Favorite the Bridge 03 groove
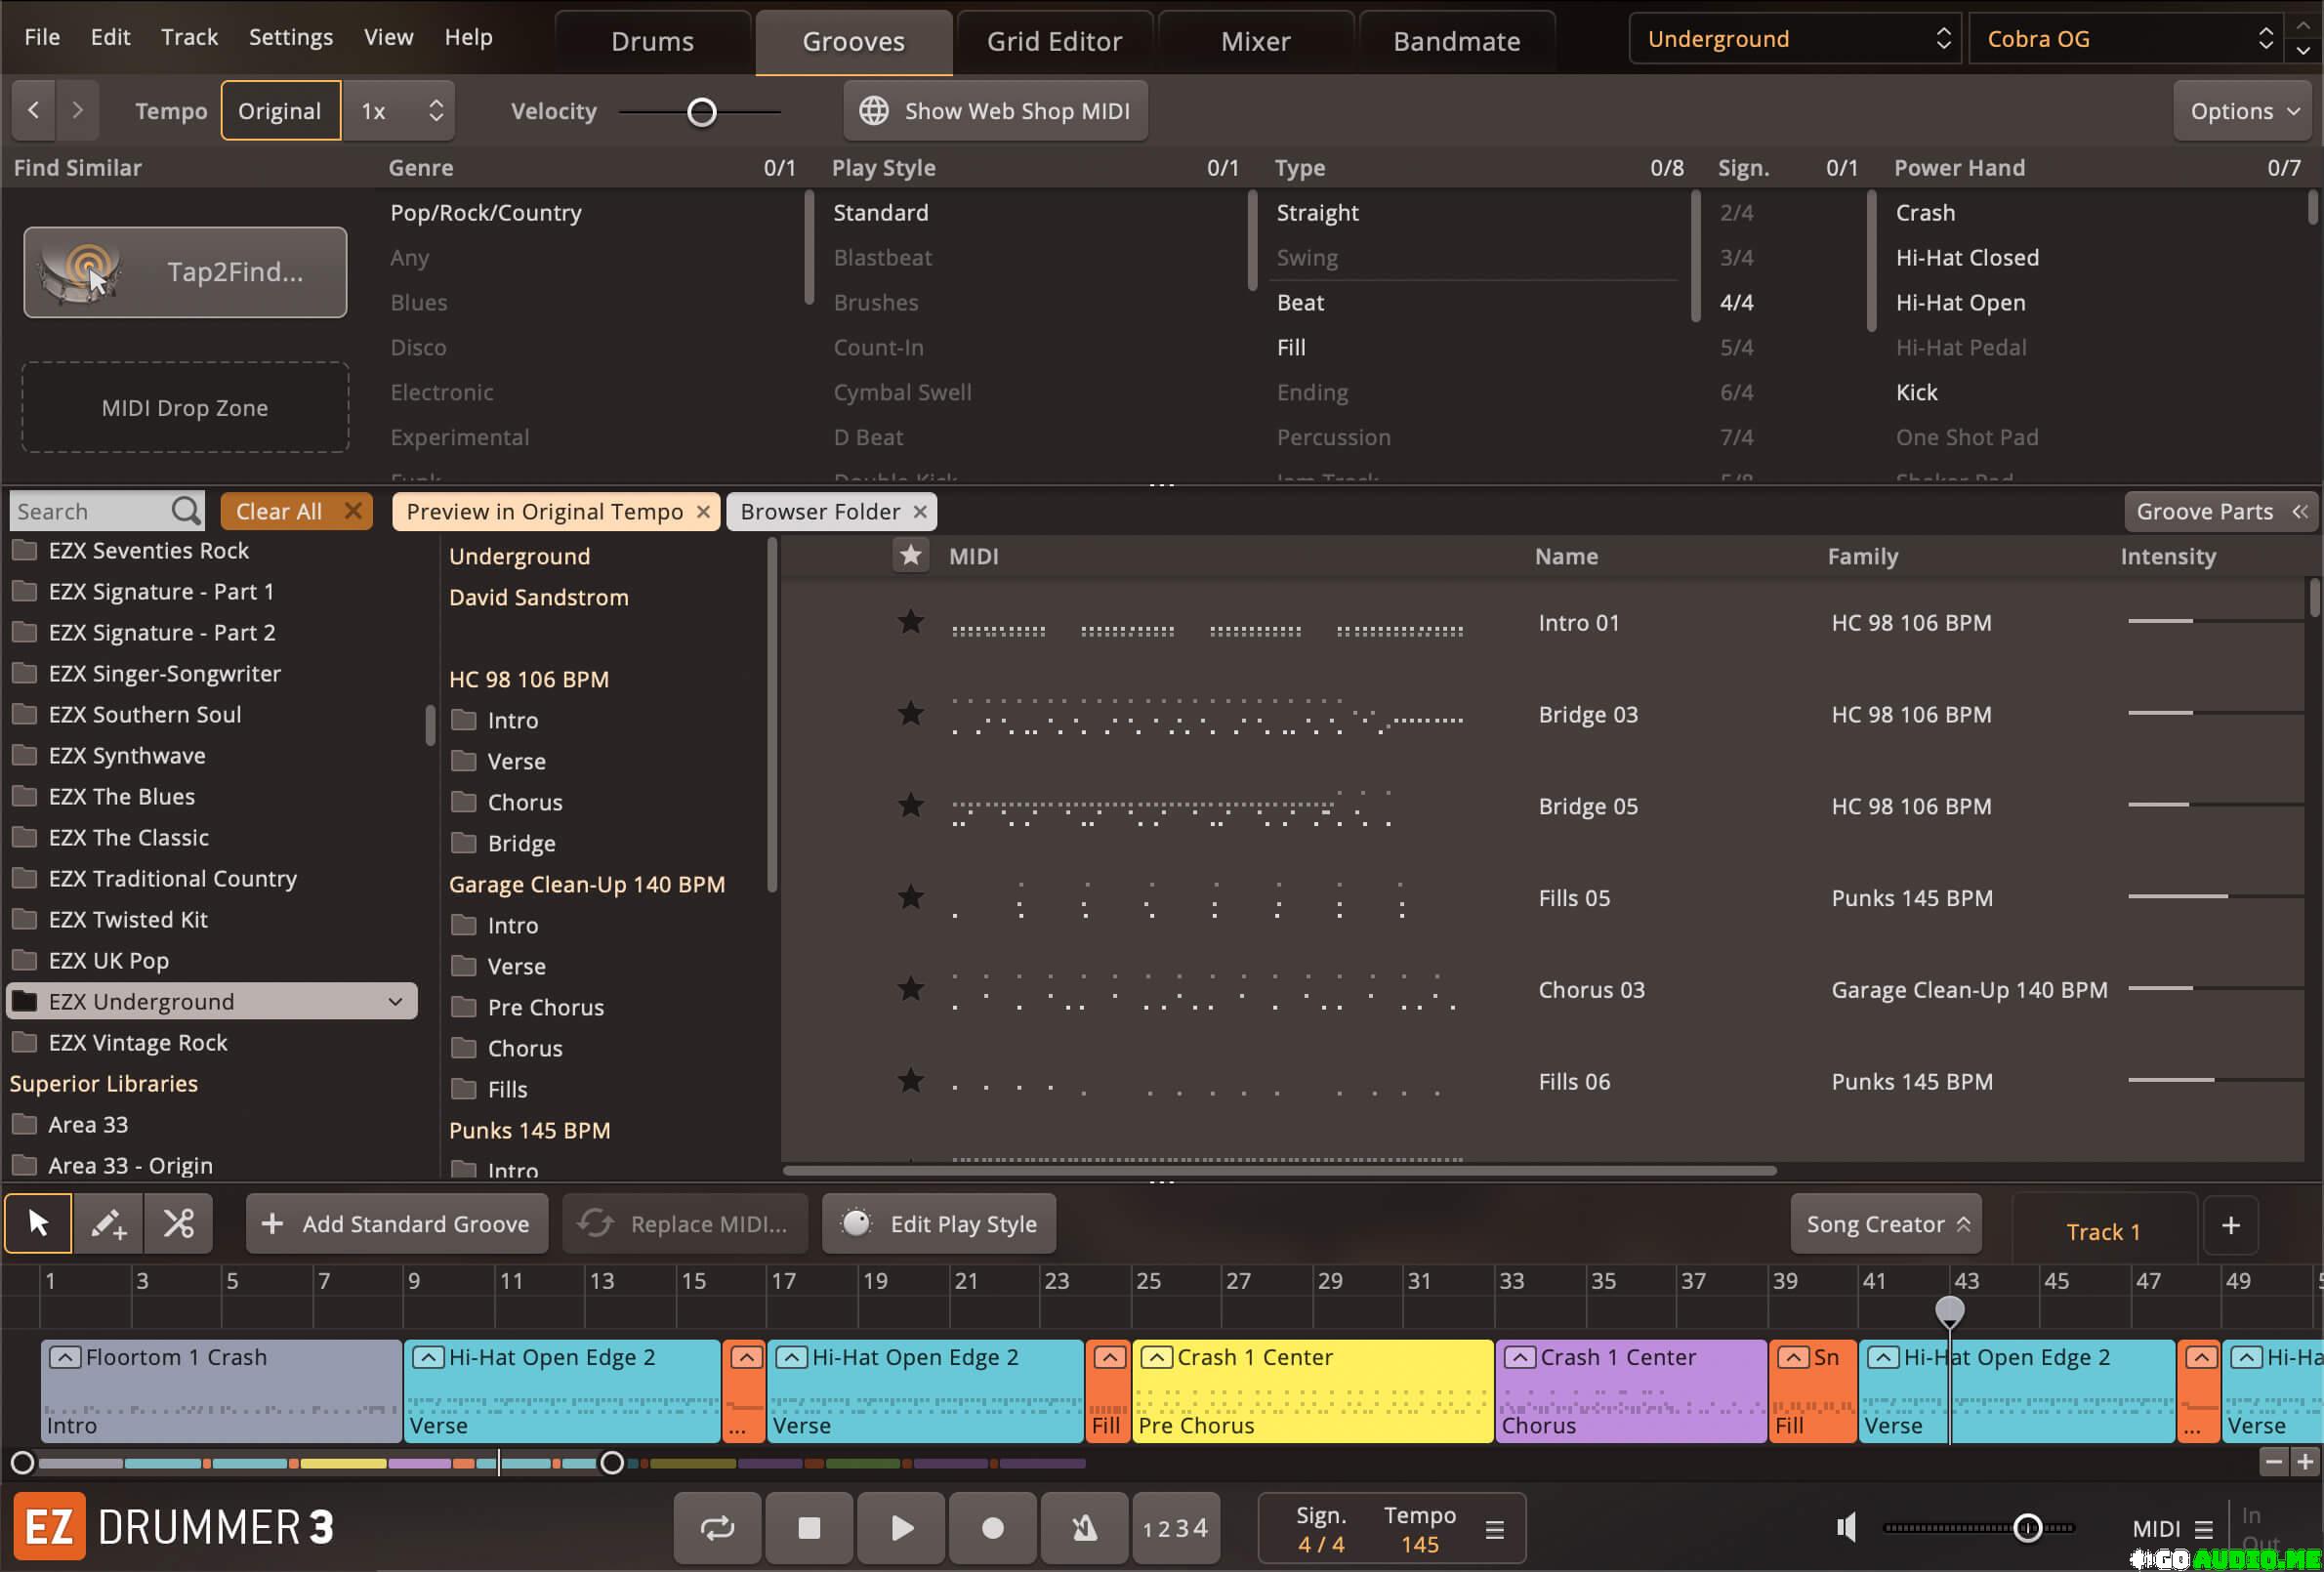Screen dimensions: 2324x1572 (x=910, y=714)
